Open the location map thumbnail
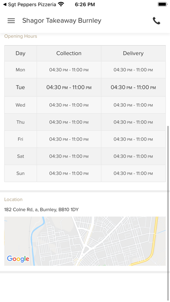Image resolution: width=170 pixels, height=302 pixels. tap(85, 241)
